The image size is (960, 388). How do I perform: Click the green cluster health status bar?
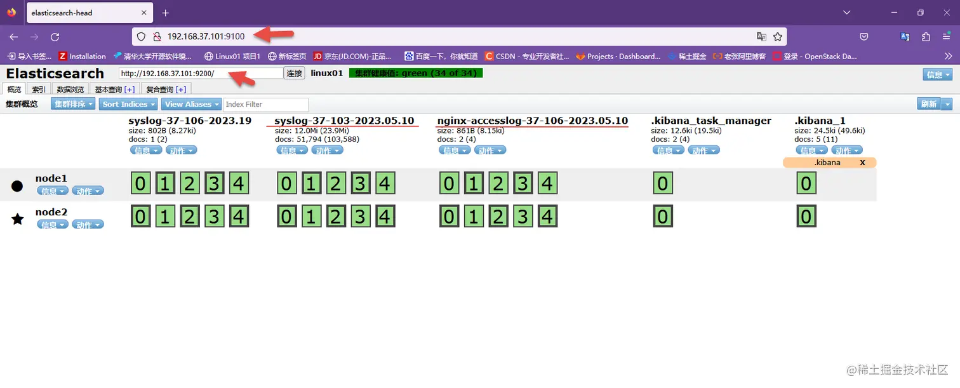(416, 73)
